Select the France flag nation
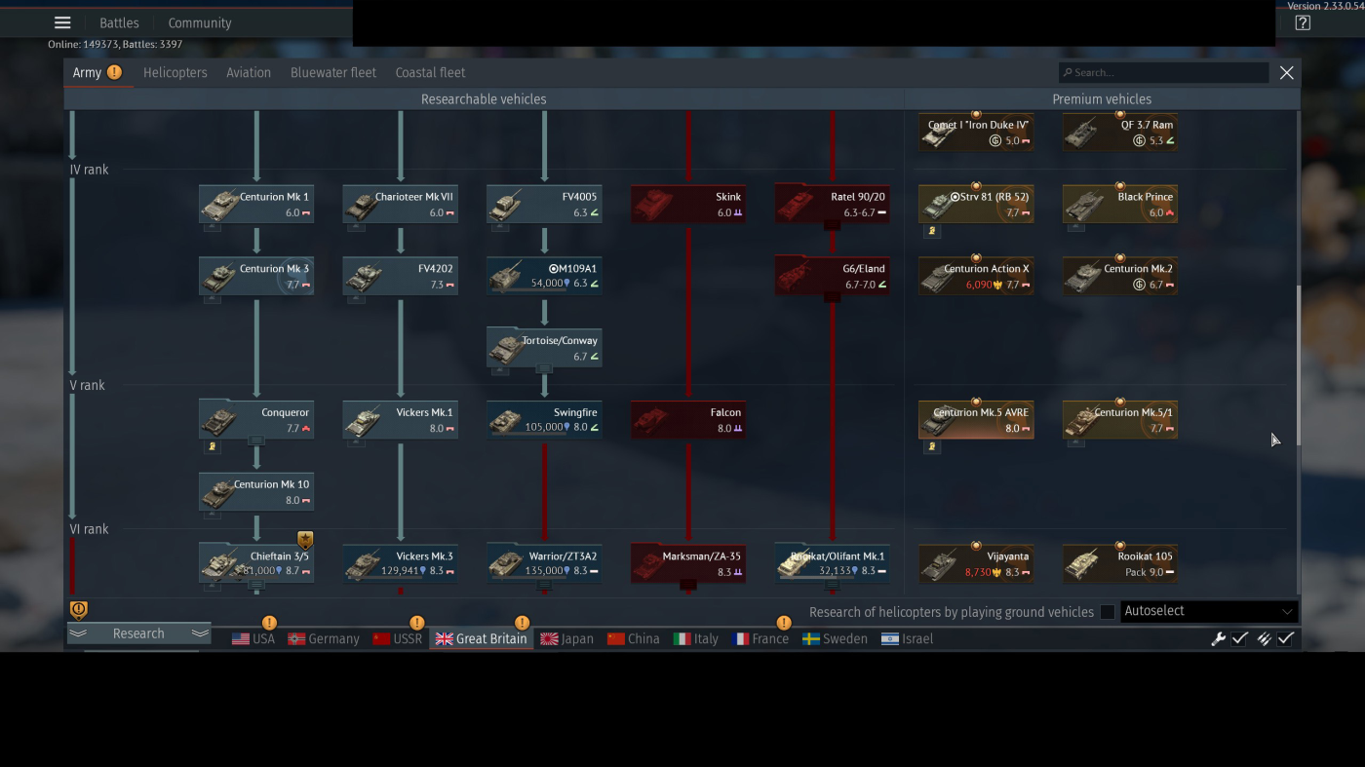The width and height of the screenshot is (1365, 767). click(x=760, y=639)
